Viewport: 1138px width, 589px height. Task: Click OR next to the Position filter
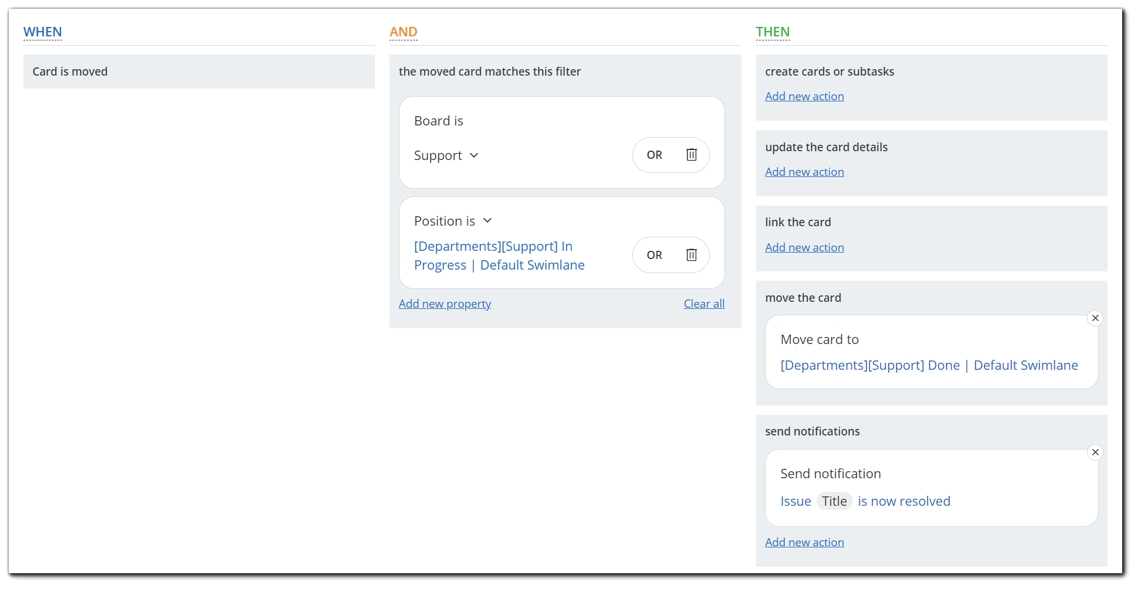point(654,254)
